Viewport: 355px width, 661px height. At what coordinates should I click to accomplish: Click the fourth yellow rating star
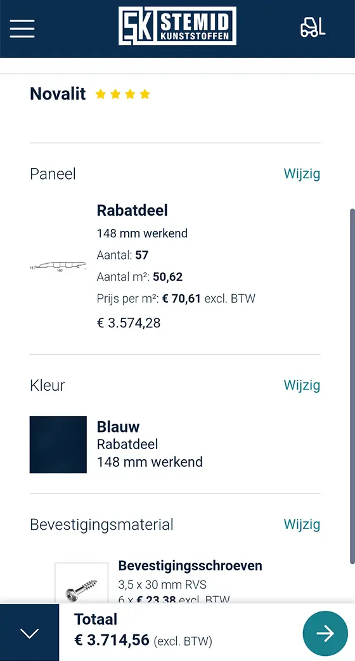145,94
